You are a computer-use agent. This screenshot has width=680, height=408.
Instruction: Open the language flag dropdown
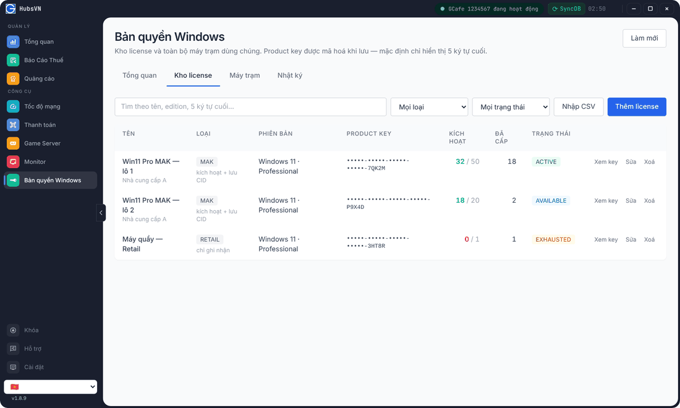(50, 387)
